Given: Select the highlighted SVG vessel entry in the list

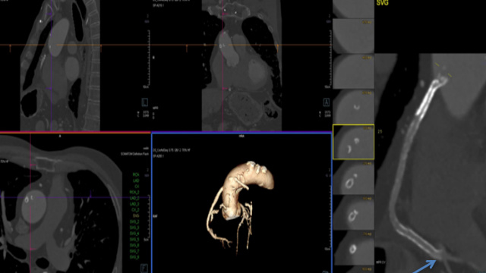Looking at the screenshot, I should (136, 216).
